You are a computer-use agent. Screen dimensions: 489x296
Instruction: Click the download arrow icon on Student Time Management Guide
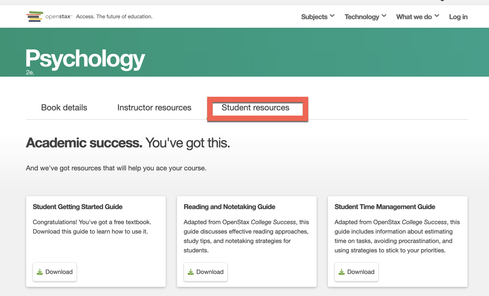[x=343, y=272]
